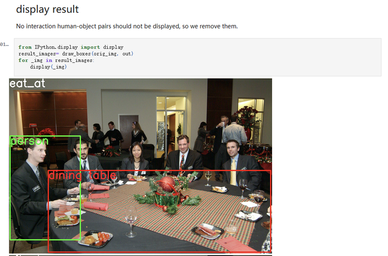Click the white "eat_at" label on the image
Image resolution: width=388 pixels, height=256 pixels.
(27, 83)
